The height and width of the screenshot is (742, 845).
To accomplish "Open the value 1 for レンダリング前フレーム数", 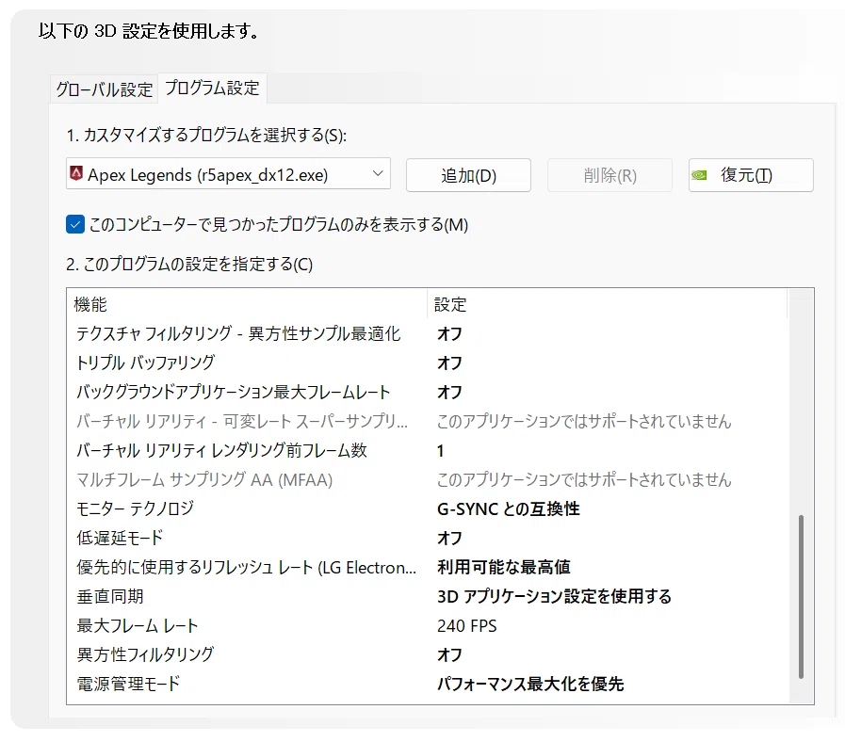I will (440, 450).
